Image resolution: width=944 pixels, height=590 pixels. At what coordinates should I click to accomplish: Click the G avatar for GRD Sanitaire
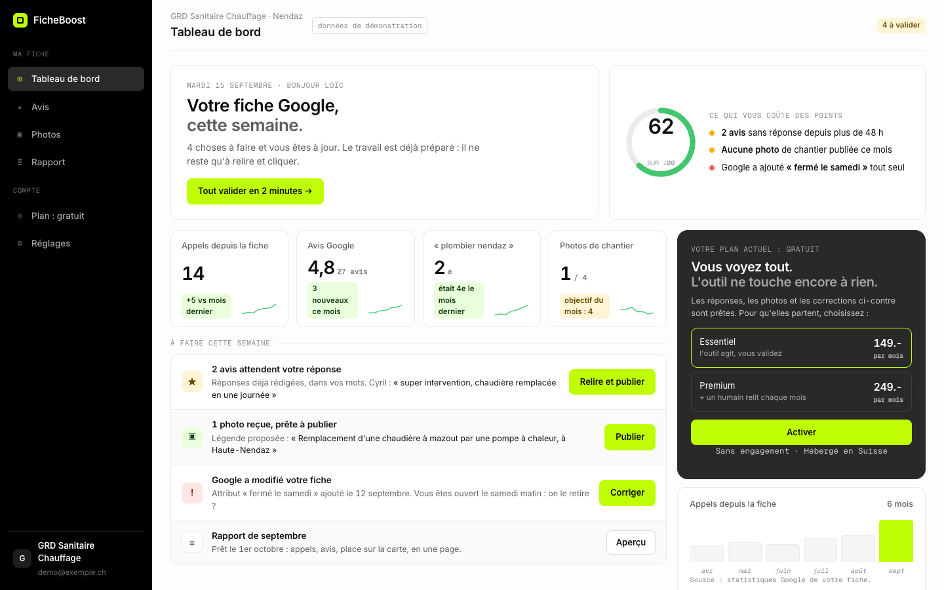click(x=22, y=559)
